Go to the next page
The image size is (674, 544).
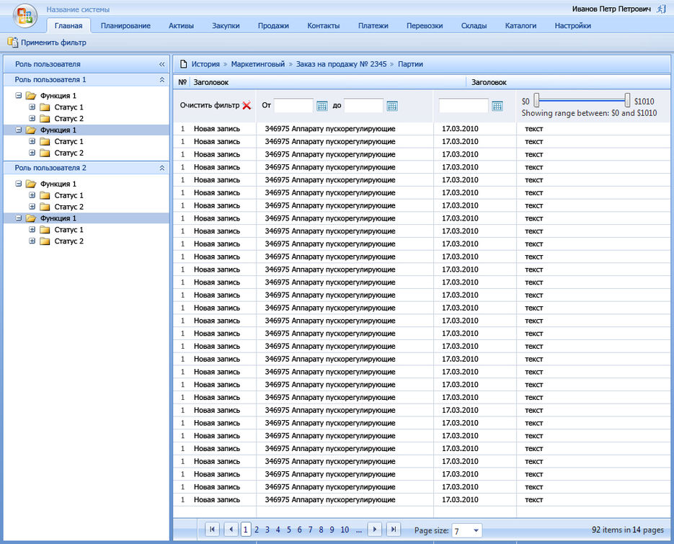[x=375, y=530]
